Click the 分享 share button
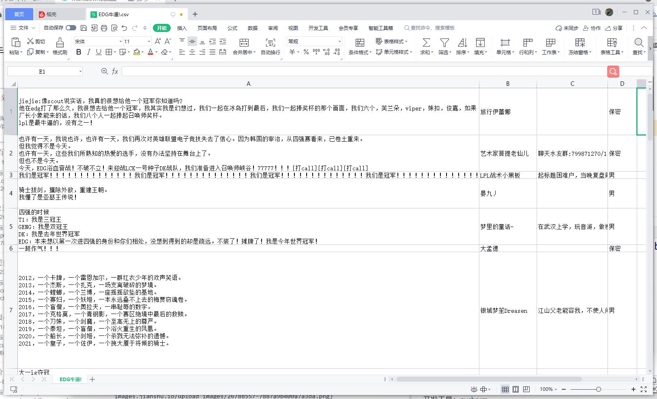The image size is (657, 399). pyautogui.click(x=614, y=28)
